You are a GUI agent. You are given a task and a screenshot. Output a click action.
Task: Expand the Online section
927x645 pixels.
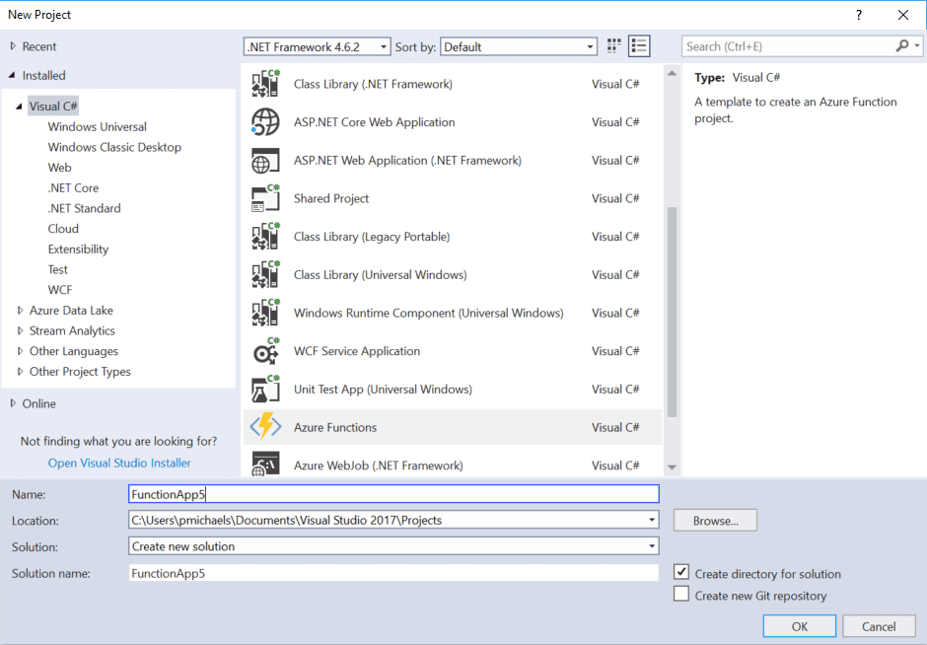pyautogui.click(x=13, y=403)
